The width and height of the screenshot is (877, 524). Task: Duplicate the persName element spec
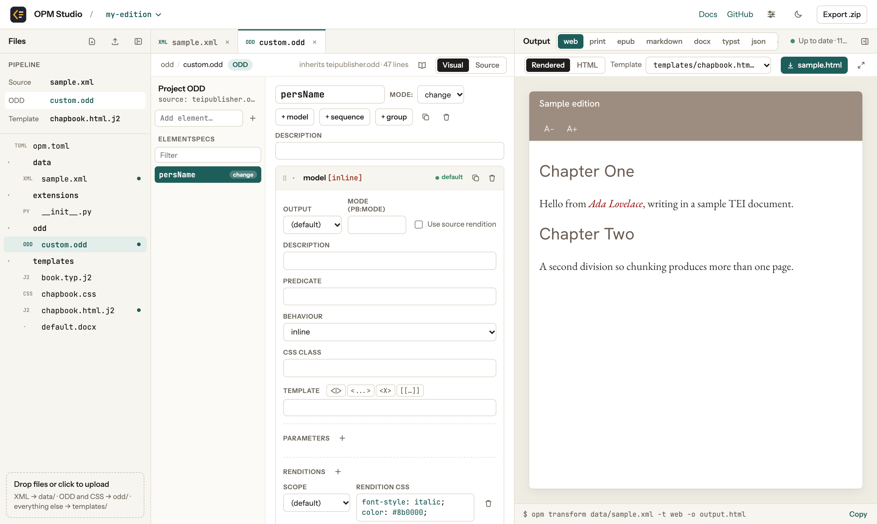pos(426,117)
